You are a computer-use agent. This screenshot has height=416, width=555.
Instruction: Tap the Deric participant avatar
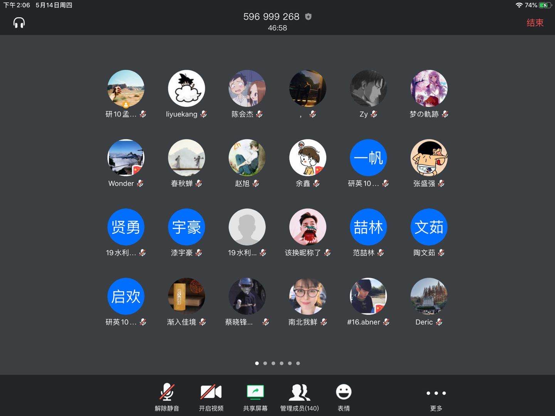(x=429, y=296)
